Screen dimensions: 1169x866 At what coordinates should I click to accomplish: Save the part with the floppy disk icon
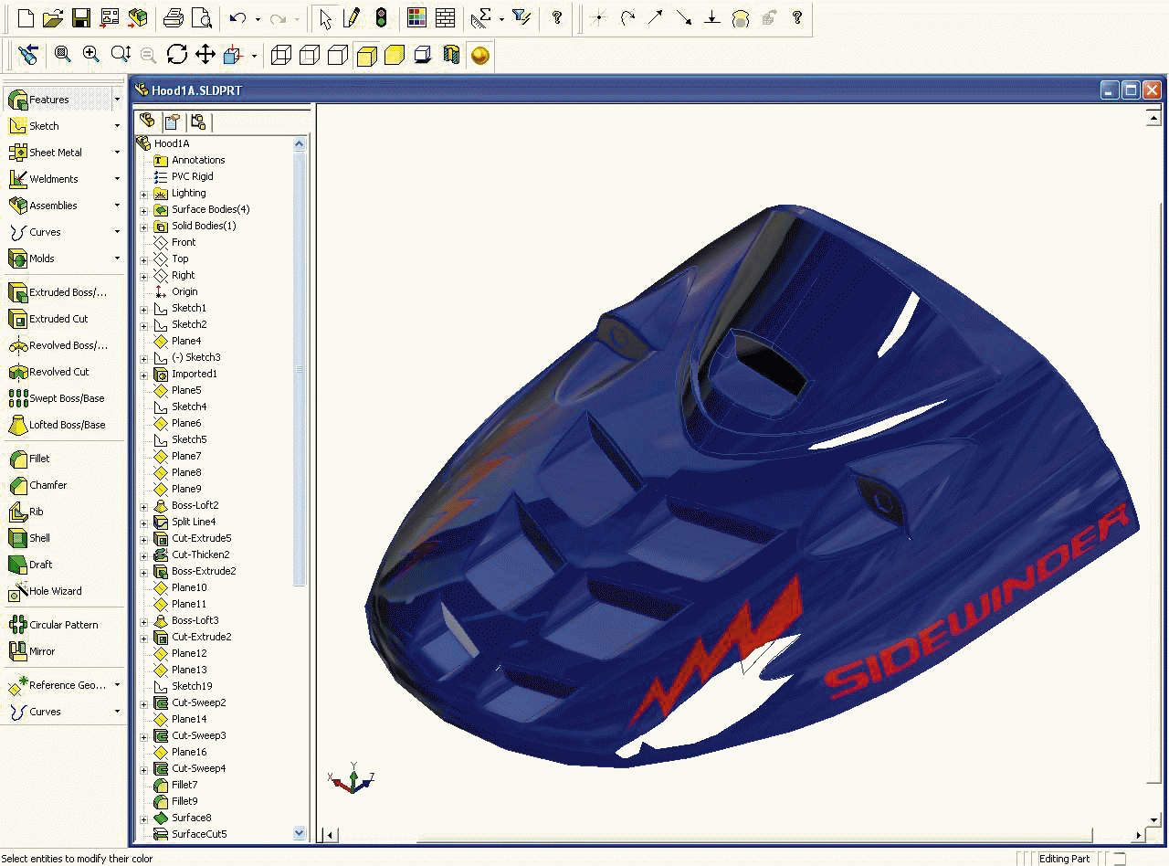(80, 17)
